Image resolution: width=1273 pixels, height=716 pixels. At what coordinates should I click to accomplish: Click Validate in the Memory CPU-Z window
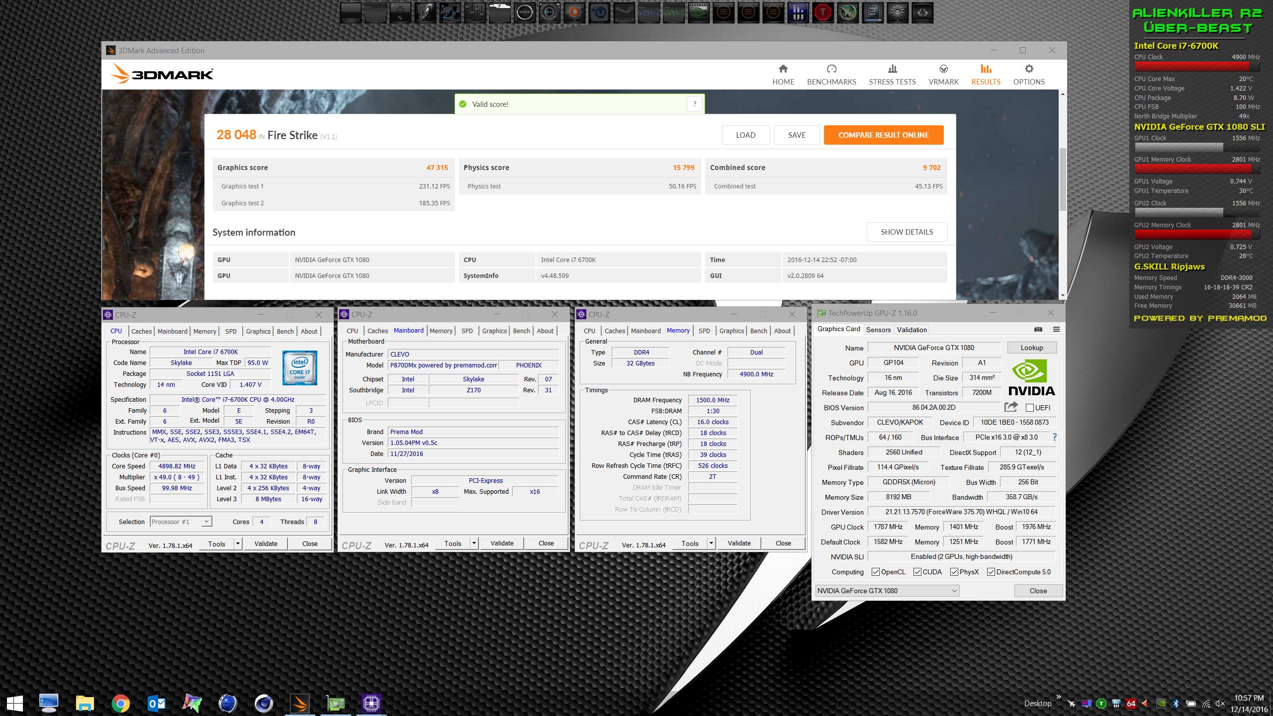pyautogui.click(x=739, y=543)
